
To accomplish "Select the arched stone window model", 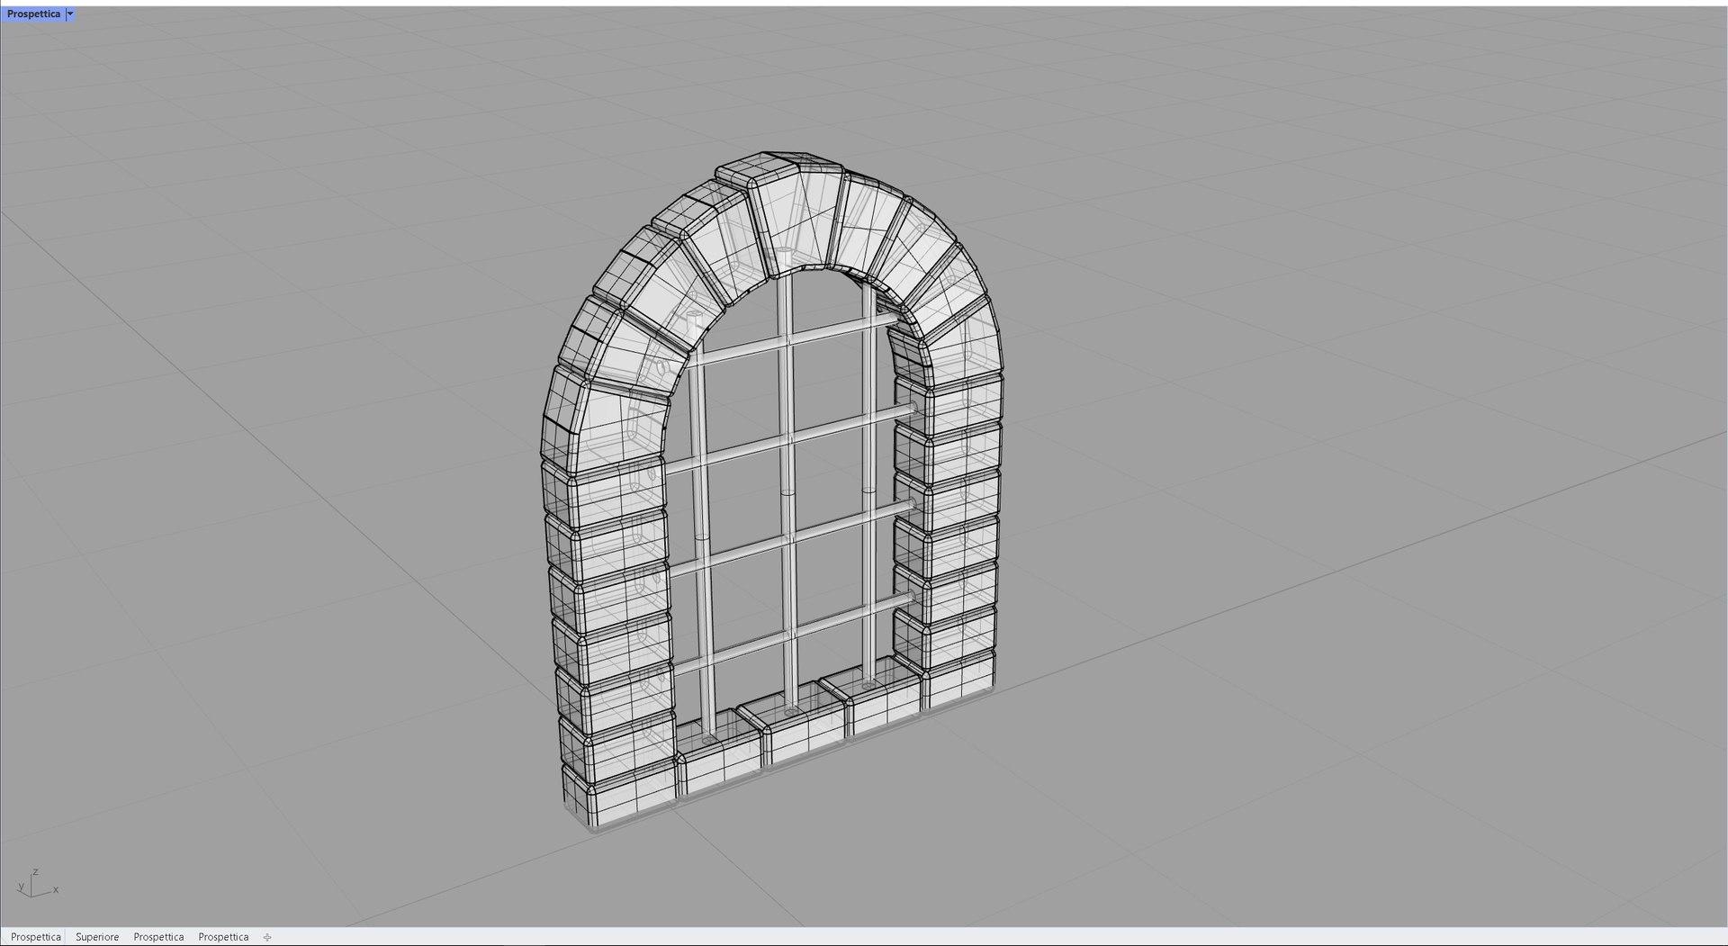I will pyautogui.click(x=774, y=491).
